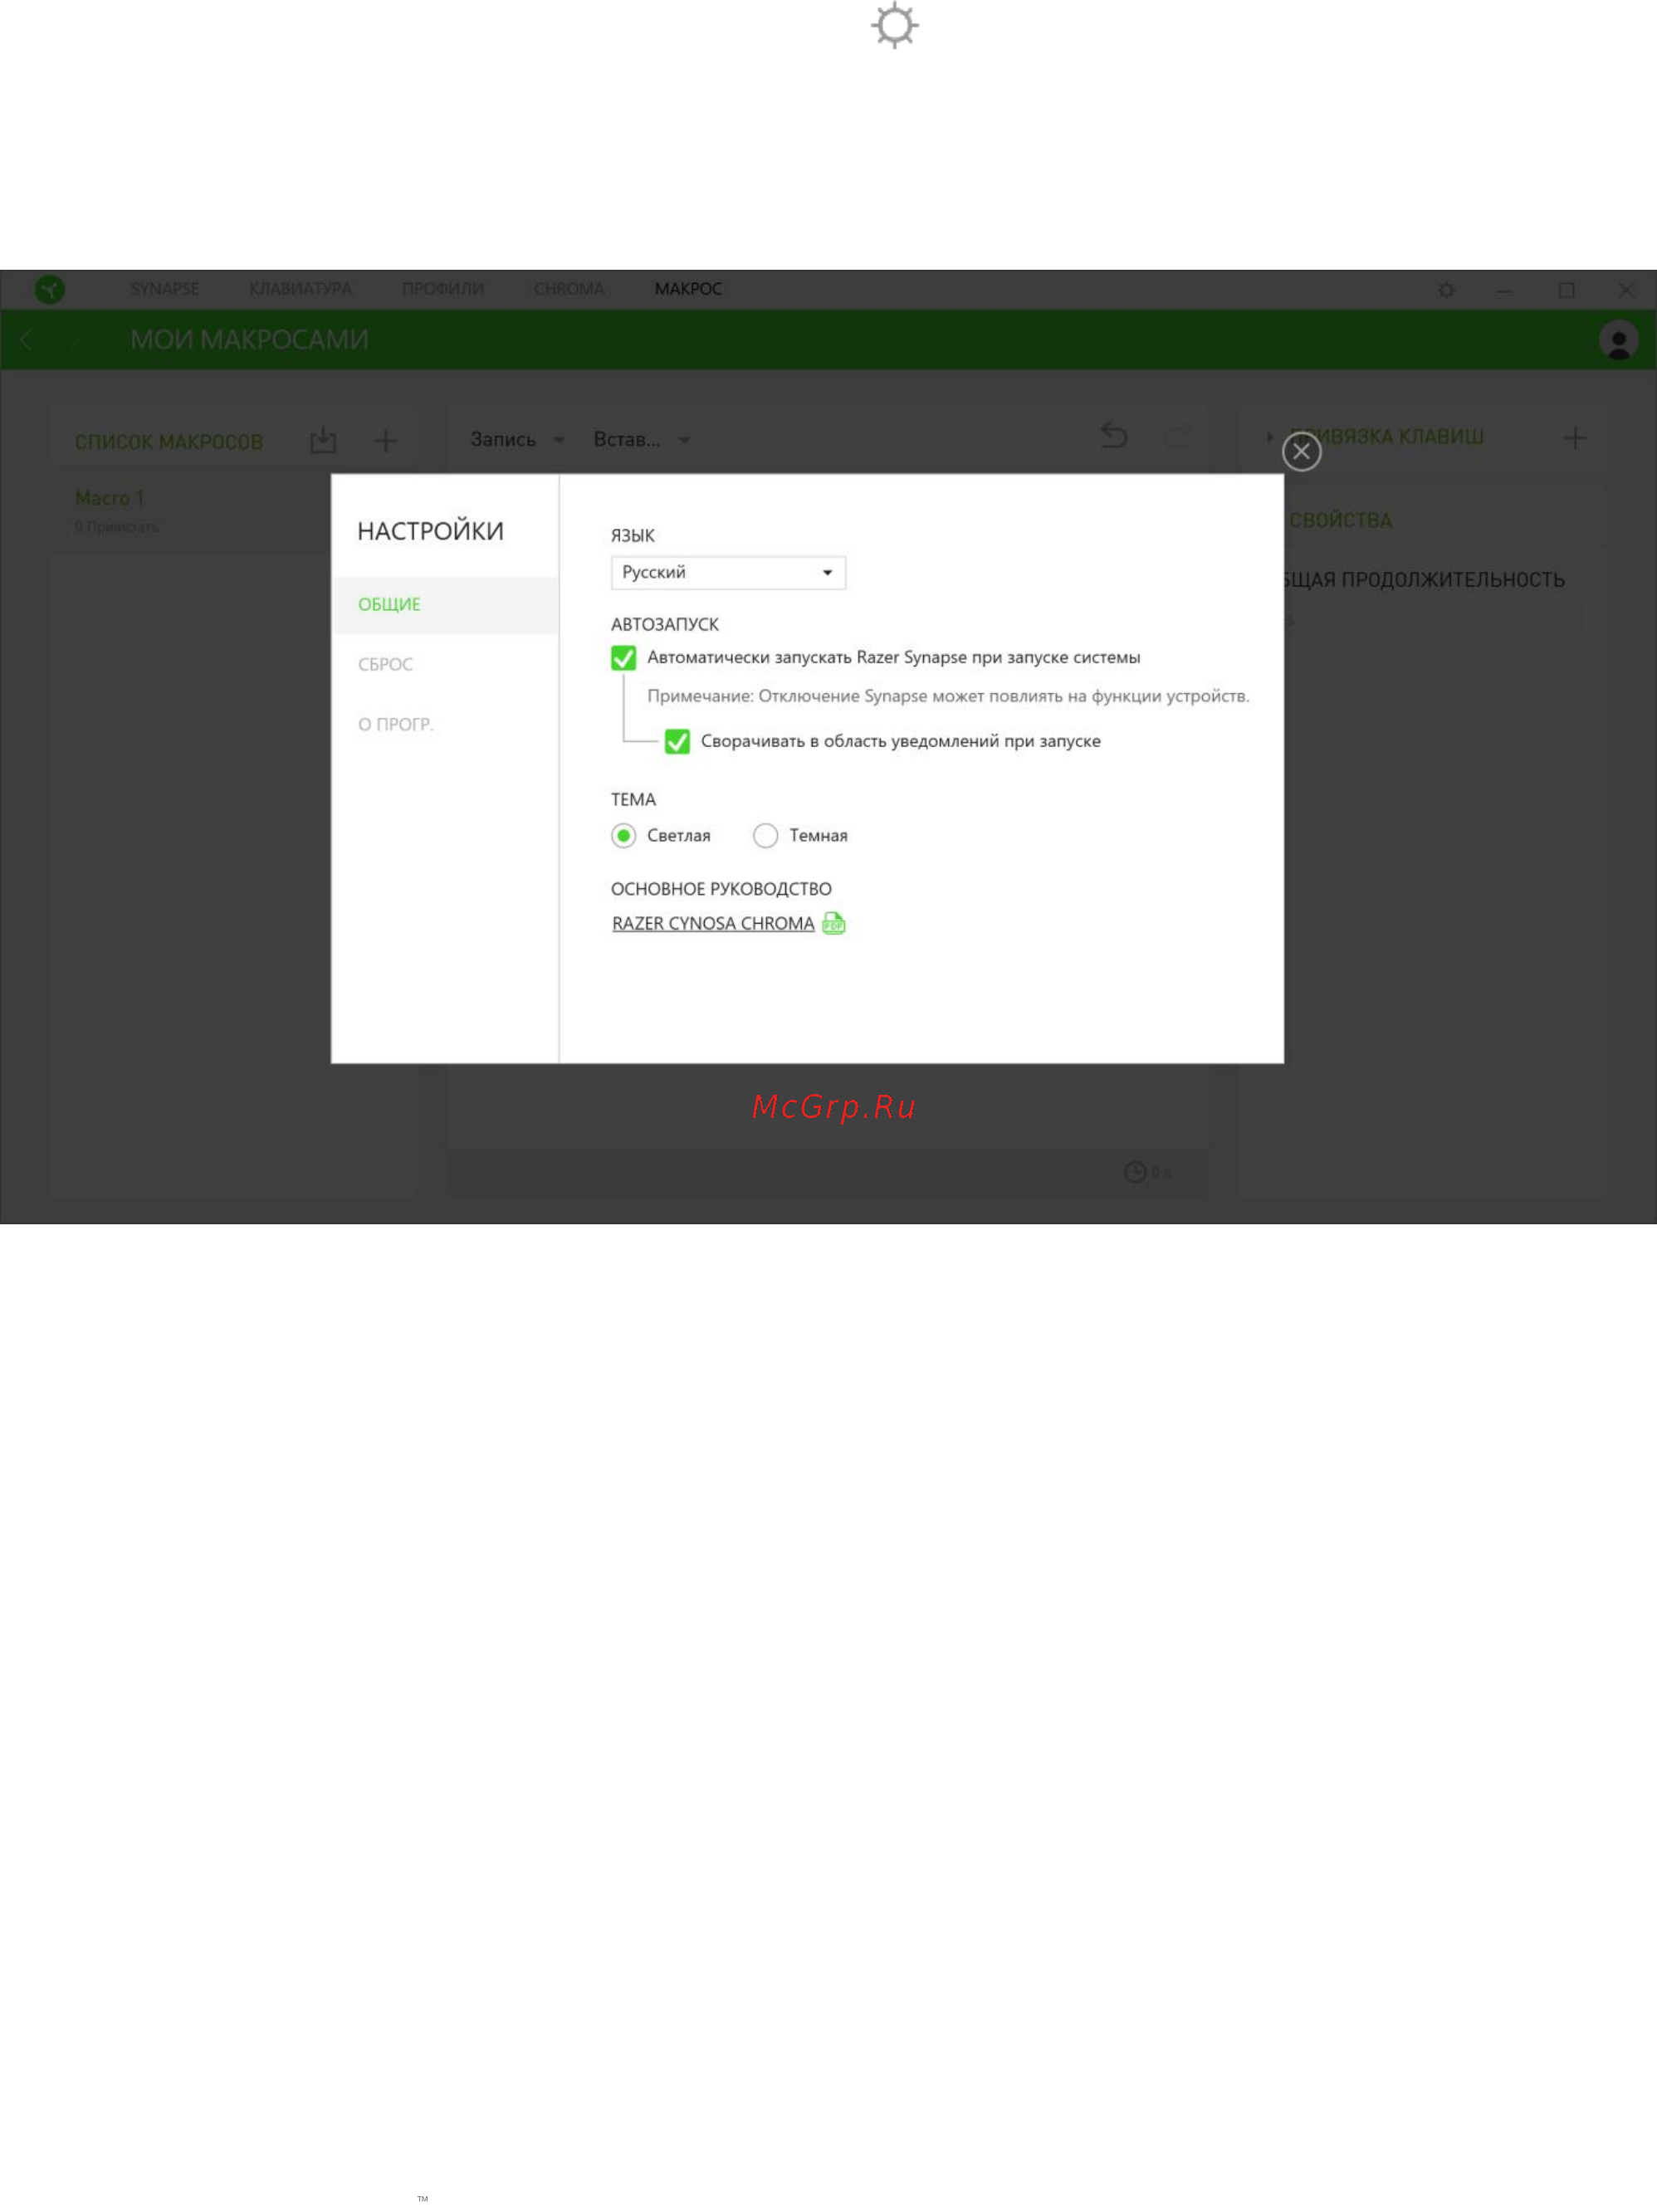This screenshot has width=1657, height=2212.
Task: Switch to the МАКРОС tab
Action: click(688, 289)
